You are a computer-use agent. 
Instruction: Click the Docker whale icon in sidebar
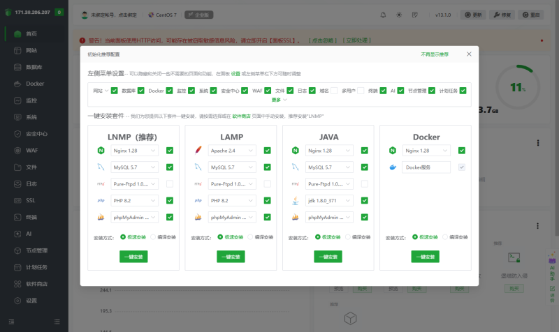point(17,84)
